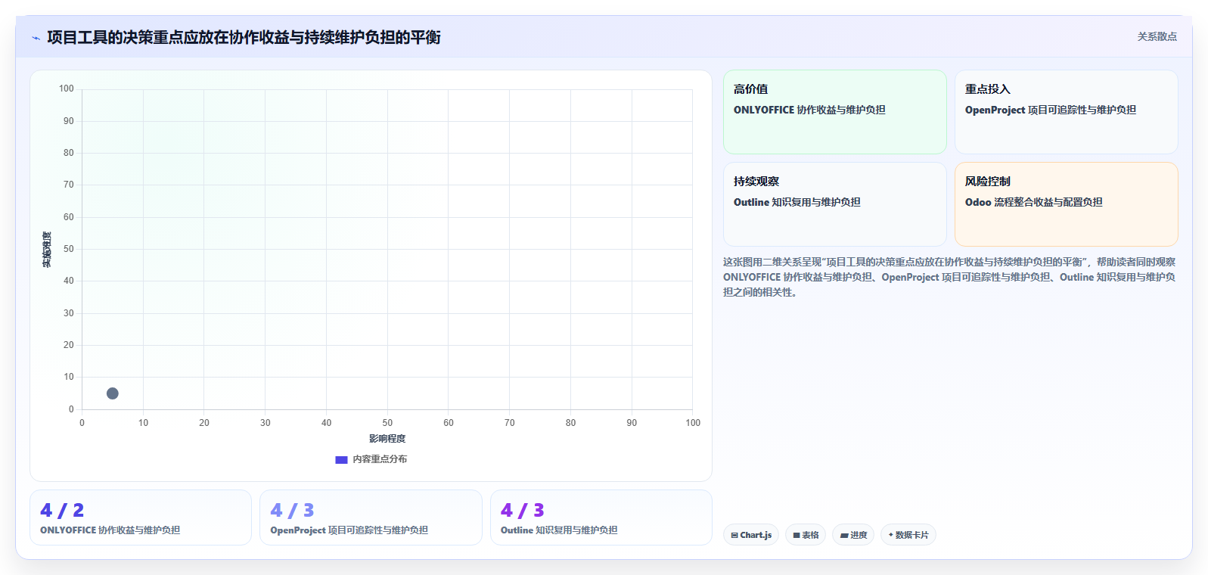Open the 风险控制 Odoo card
The width and height of the screenshot is (1208, 575).
coord(1067,204)
